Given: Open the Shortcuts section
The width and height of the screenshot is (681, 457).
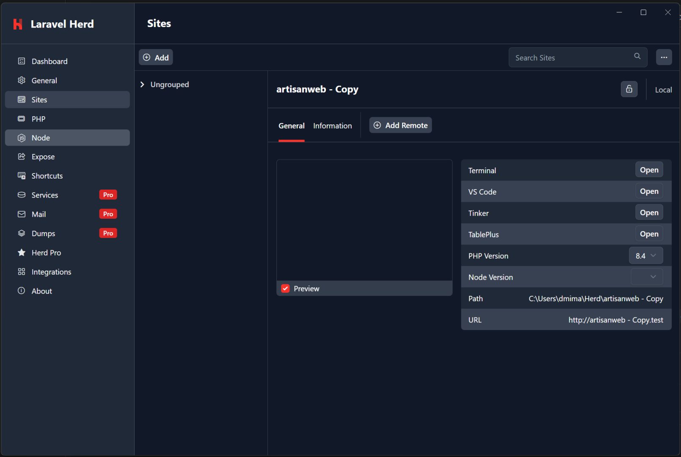Looking at the screenshot, I should [67, 176].
